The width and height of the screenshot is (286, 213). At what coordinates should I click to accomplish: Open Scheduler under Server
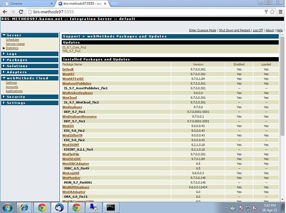(12, 40)
